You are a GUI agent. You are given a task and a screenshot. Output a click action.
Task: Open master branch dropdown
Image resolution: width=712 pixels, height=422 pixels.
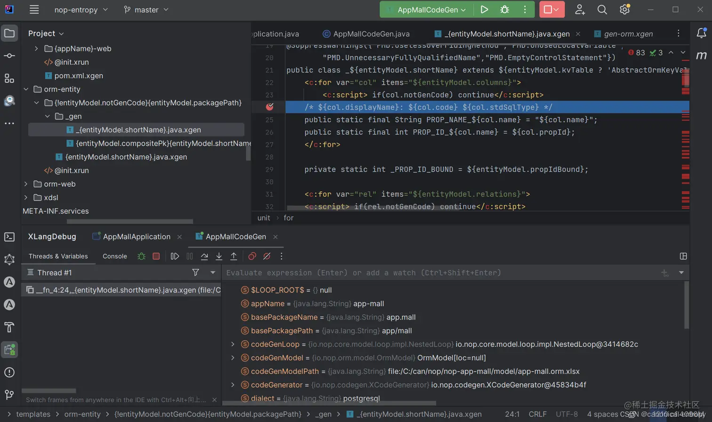146,9
